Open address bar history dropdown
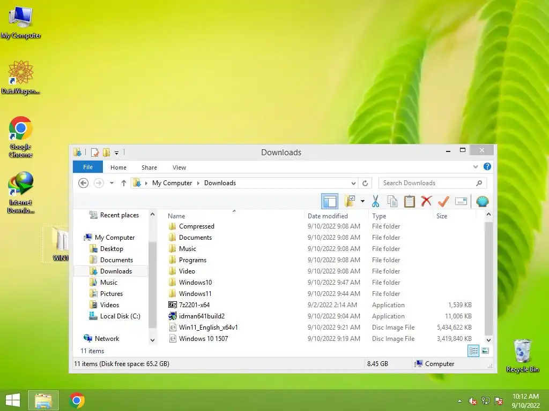 pos(353,183)
